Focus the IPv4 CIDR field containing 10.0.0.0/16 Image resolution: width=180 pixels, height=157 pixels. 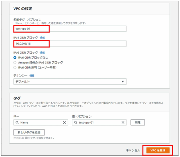point(70,44)
